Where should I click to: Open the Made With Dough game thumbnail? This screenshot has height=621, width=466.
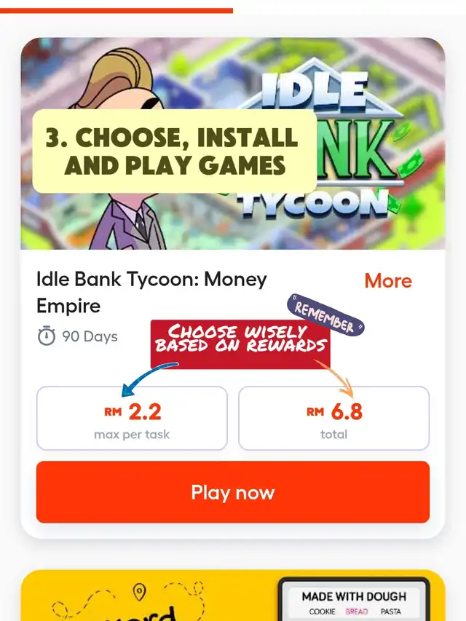pos(354,600)
